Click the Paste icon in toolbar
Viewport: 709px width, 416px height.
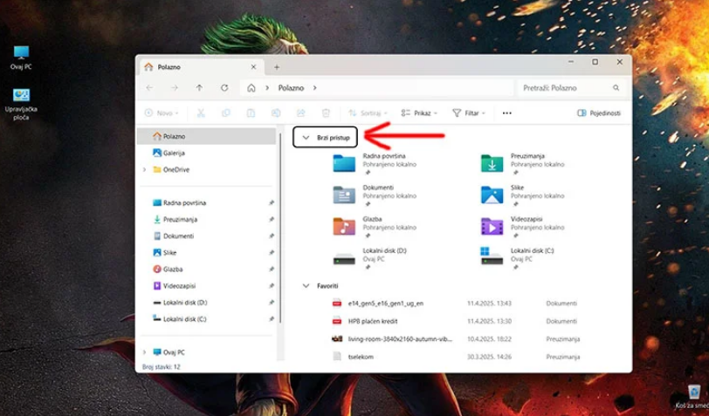click(x=251, y=113)
